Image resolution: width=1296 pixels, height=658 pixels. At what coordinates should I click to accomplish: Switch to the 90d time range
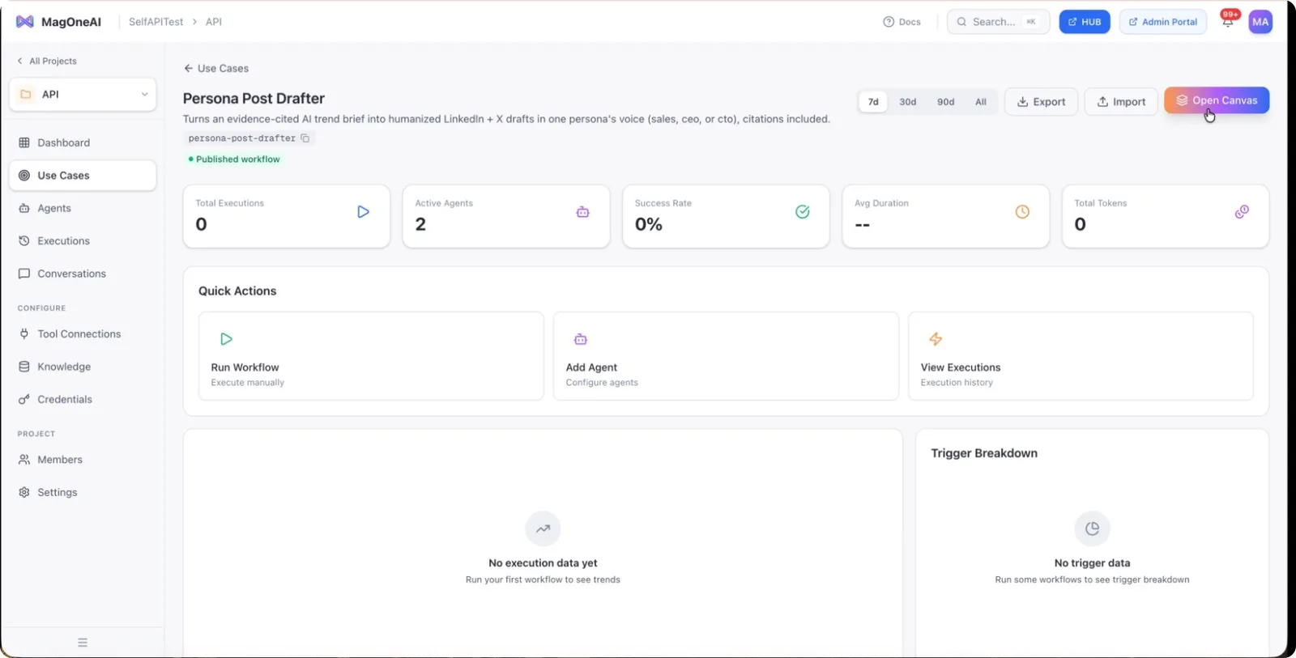tap(946, 102)
